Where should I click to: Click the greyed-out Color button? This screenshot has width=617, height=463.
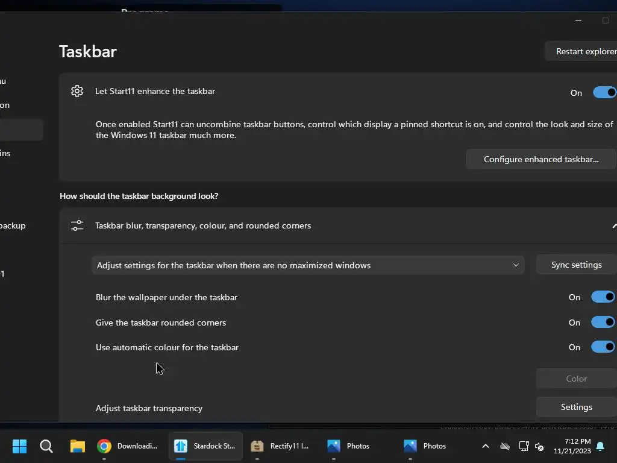(x=577, y=379)
